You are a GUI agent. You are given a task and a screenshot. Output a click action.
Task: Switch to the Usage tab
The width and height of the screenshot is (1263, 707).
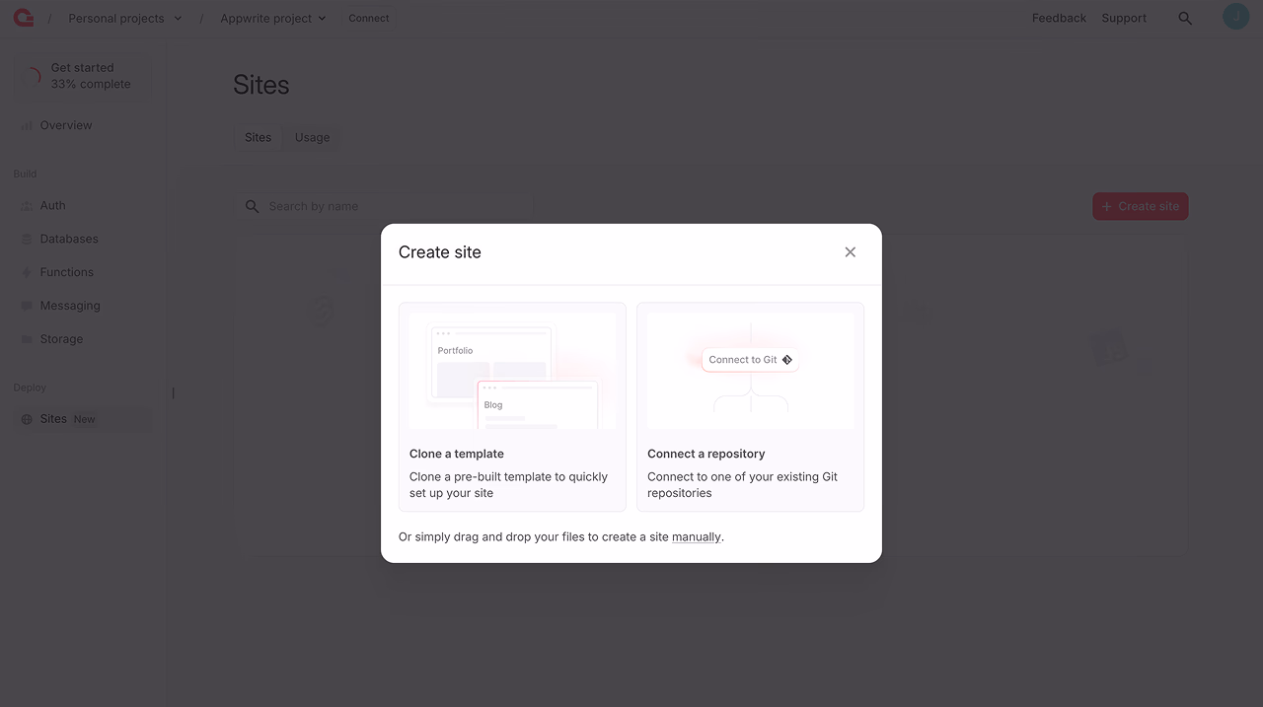(x=312, y=137)
